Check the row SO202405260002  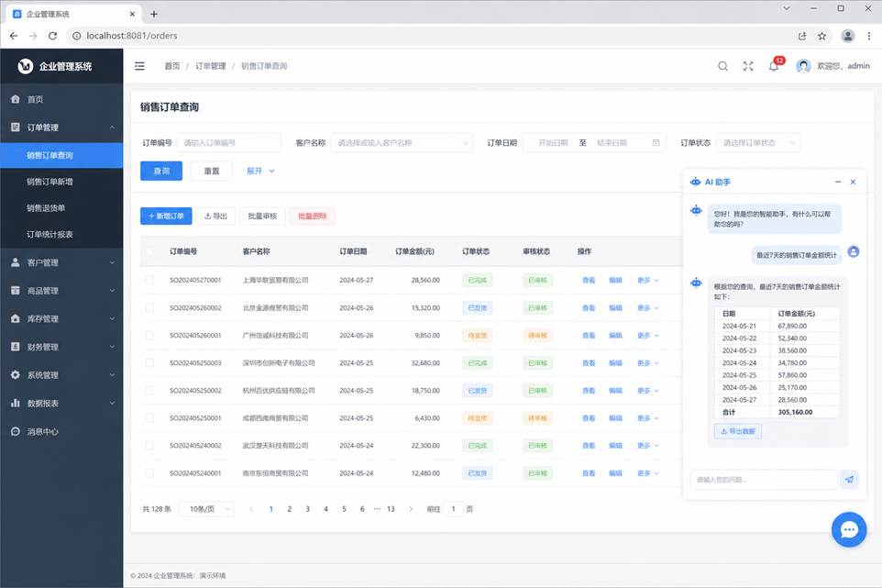149,308
